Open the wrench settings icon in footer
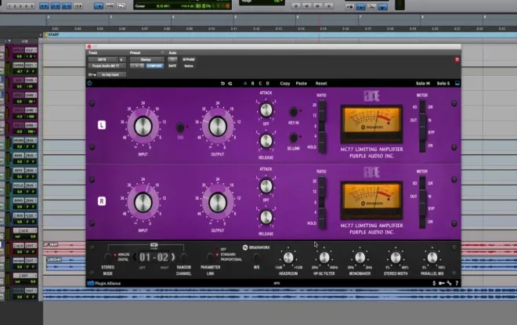The image size is (517, 325). pyautogui.click(x=449, y=283)
